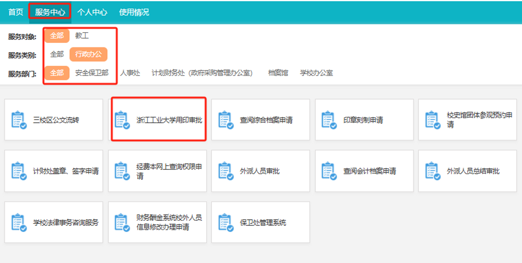Viewport: 522px width, 263px height.
Task: Select 行政办公 under 服务类别
Action: [88, 54]
